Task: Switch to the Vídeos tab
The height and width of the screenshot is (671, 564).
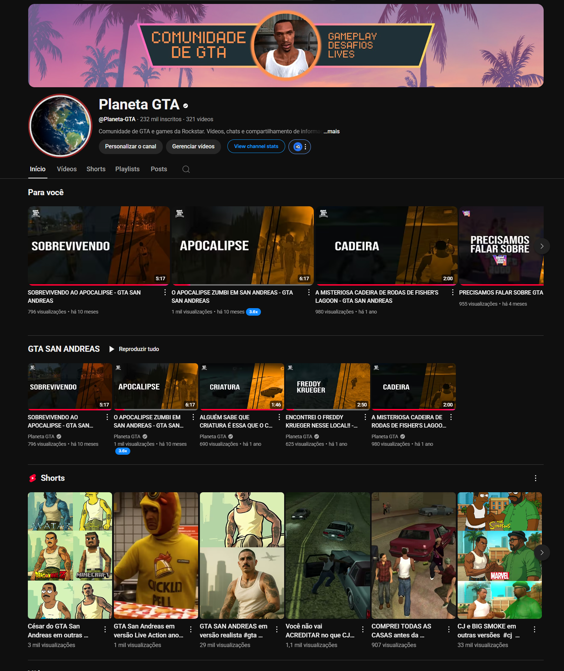Action: (67, 169)
